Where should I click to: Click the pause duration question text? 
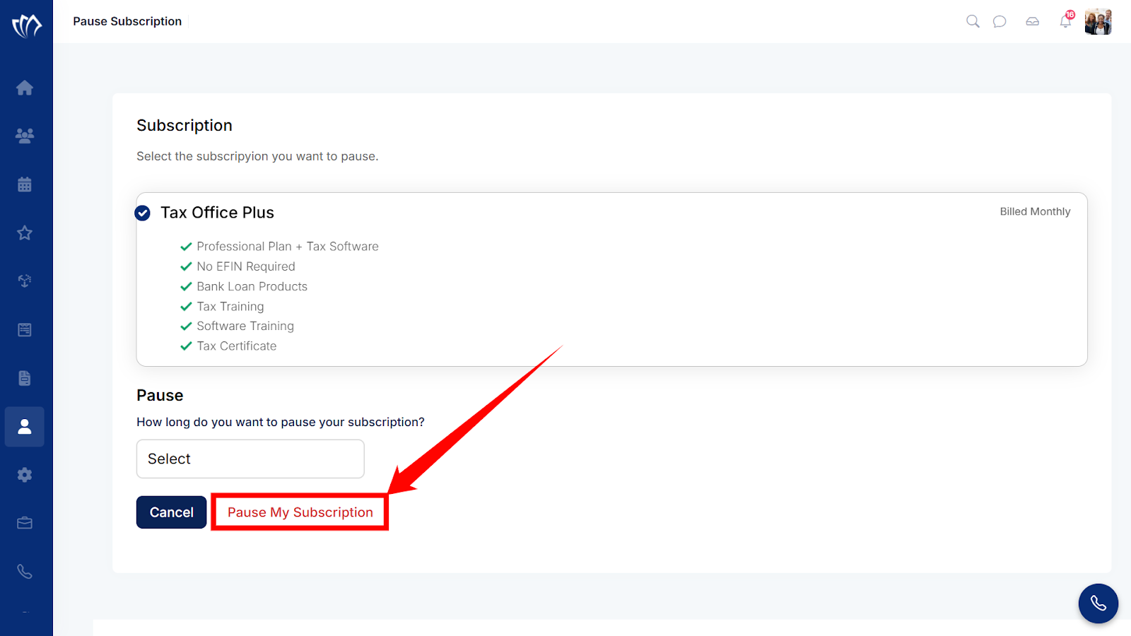(x=281, y=422)
